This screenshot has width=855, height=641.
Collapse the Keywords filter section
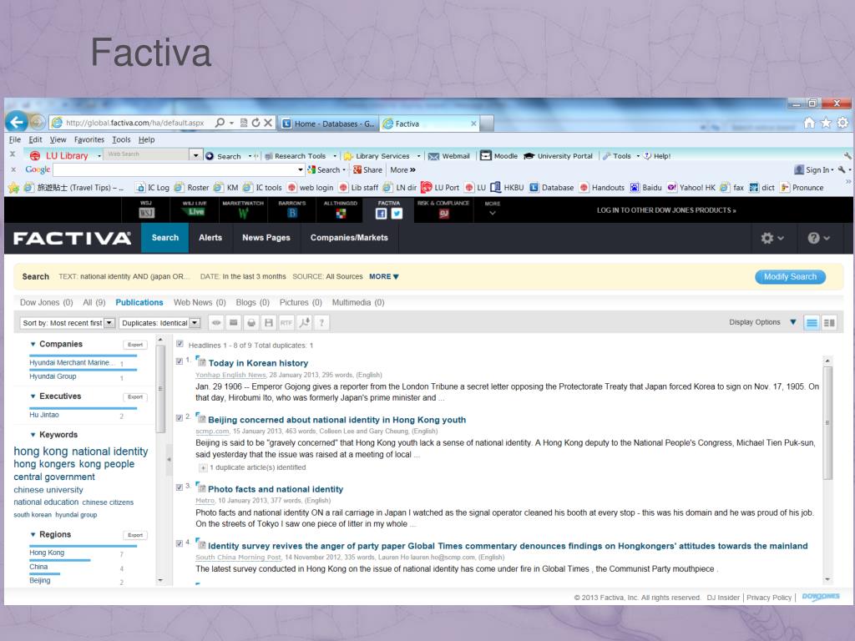[33, 434]
